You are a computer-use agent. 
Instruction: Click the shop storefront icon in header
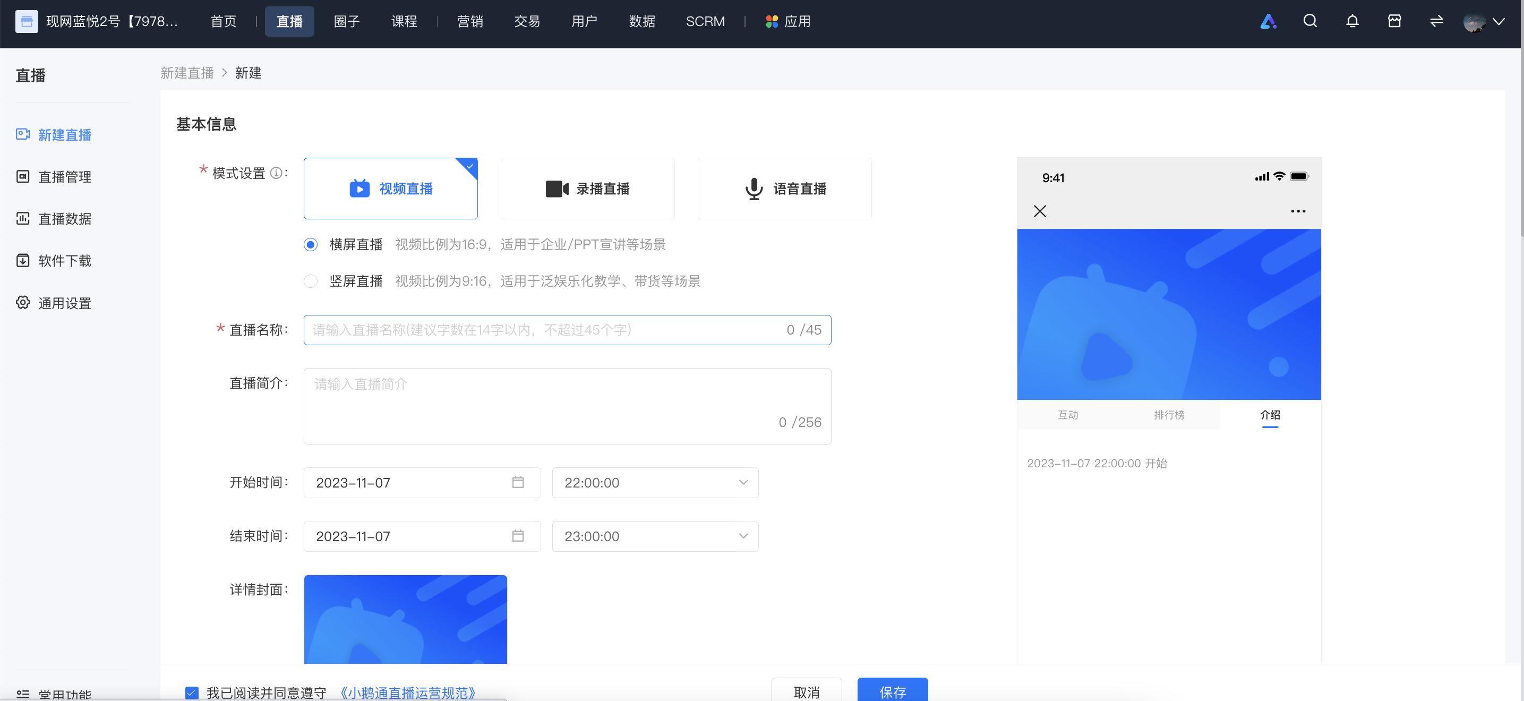1394,21
